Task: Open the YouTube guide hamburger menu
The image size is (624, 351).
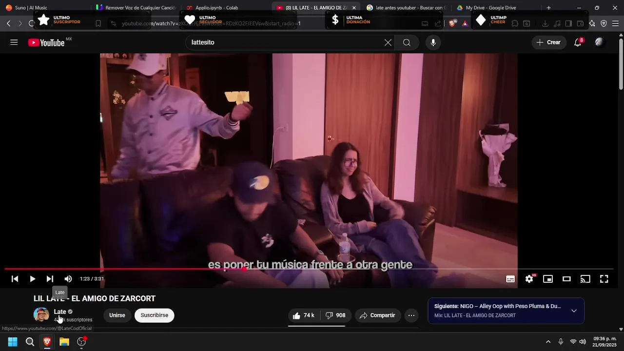Action: 14,42
